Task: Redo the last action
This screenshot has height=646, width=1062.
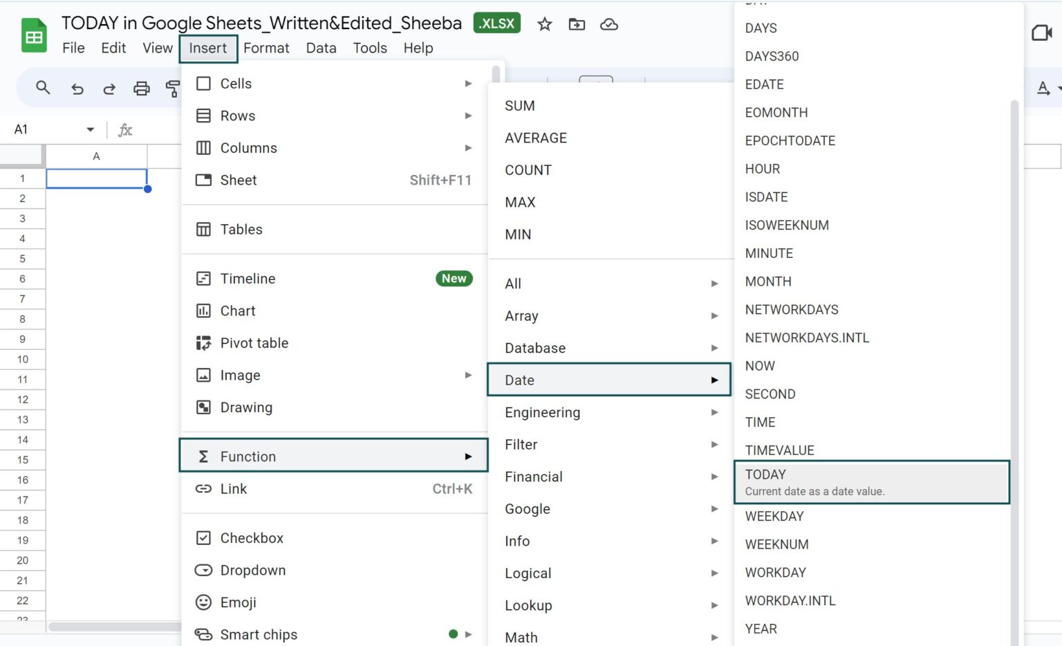Action: (x=109, y=89)
